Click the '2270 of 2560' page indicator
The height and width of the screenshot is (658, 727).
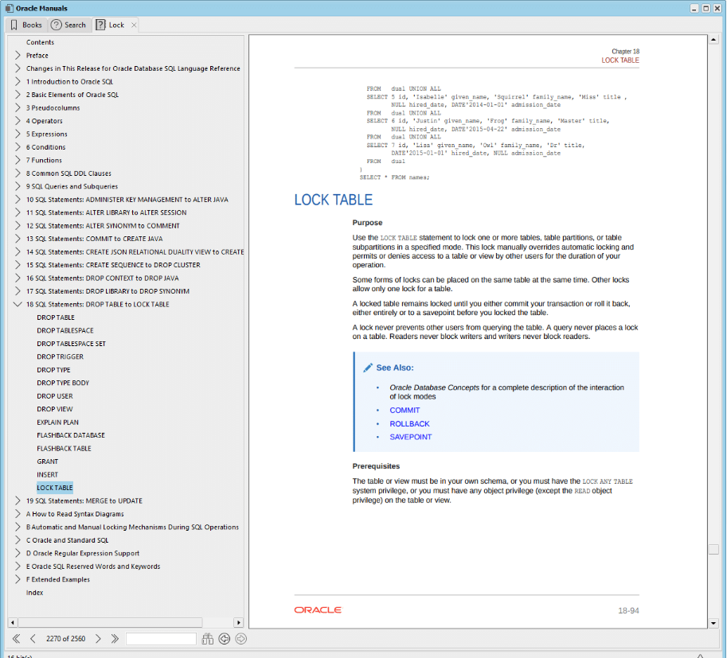click(65, 639)
